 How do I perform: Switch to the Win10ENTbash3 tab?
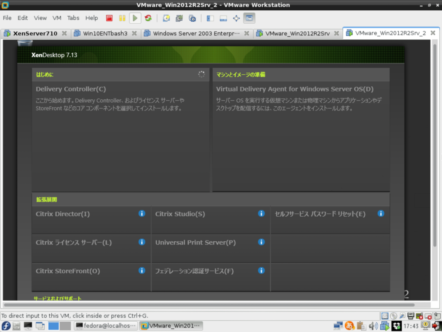(105, 34)
